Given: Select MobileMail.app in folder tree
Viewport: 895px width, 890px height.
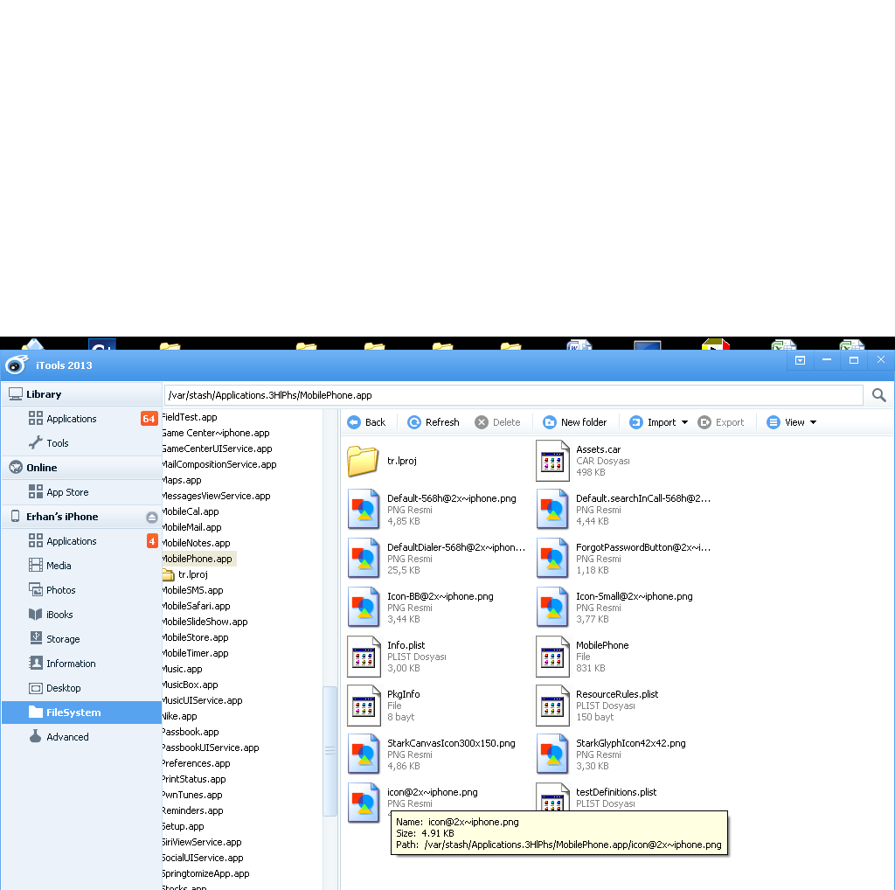Looking at the screenshot, I should [191, 527].
